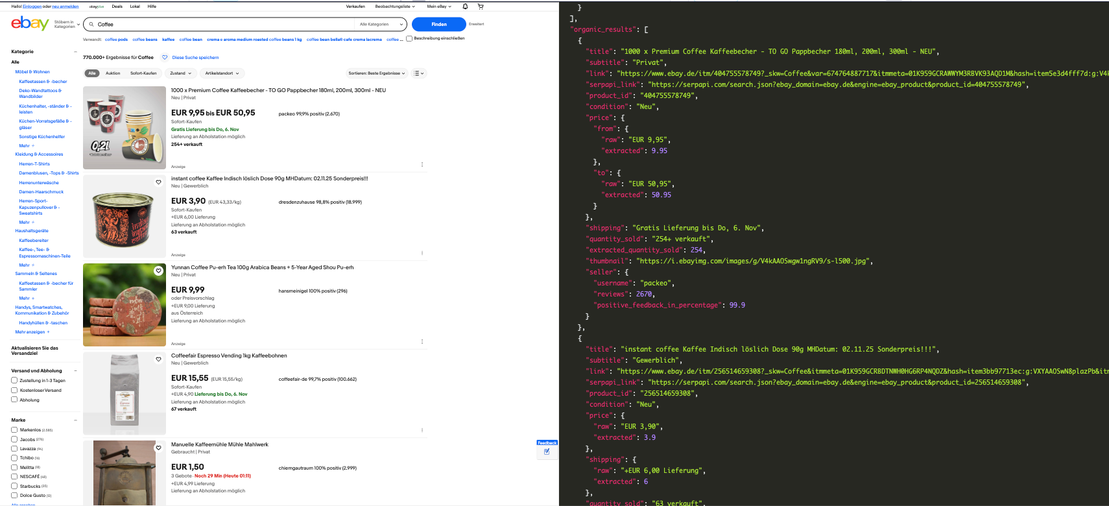The height and width of the screenshot is (506, 1109).
Task: Open 'Hilfe' in top navigation
Action: (152, 6)
